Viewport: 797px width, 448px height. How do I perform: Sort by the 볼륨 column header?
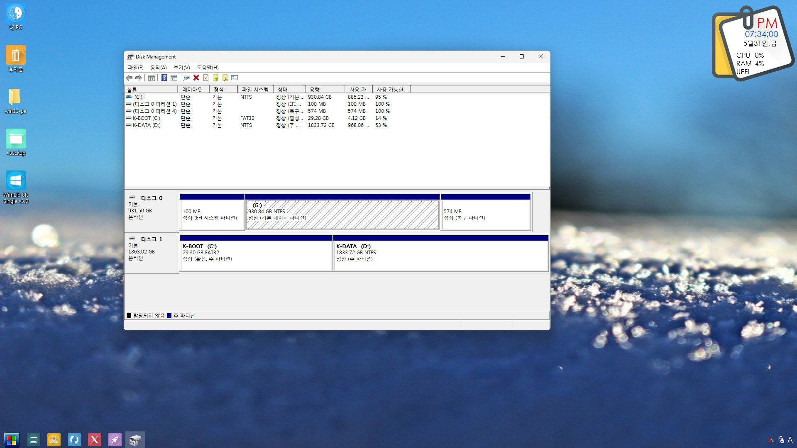click(x=151, y=90)
